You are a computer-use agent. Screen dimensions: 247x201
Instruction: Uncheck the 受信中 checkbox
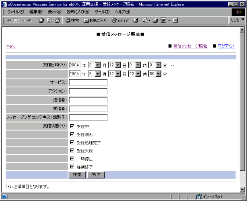click(x=72, y=126)
